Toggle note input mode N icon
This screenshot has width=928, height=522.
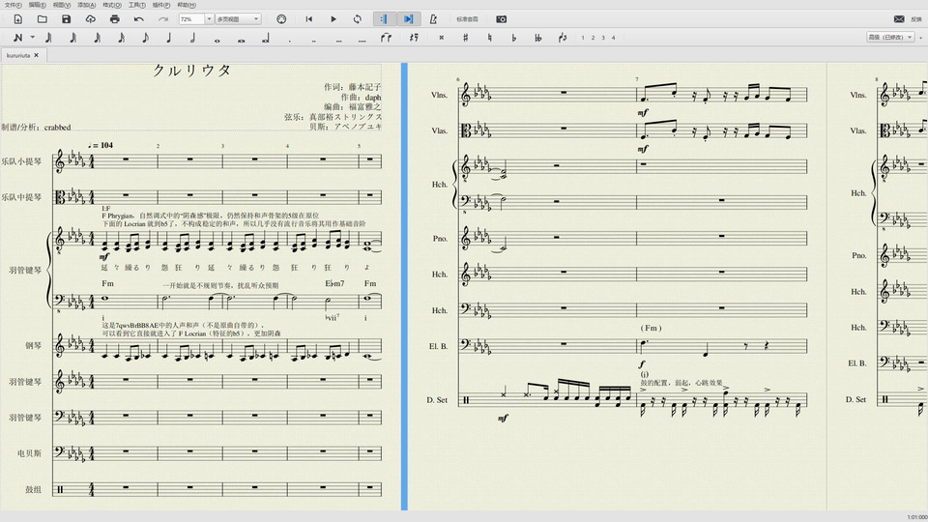tap(17, 38)
